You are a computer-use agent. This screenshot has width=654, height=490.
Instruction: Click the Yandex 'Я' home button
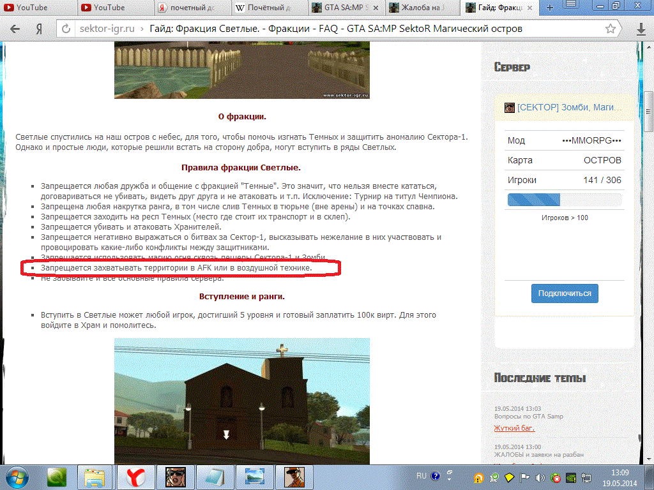click(x=39, y=29)
